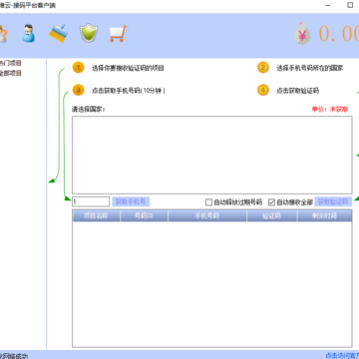The width and height of the screenshot is (359, 359).
Task: Open the green shield icon
Action: click(x=89, y=33)
